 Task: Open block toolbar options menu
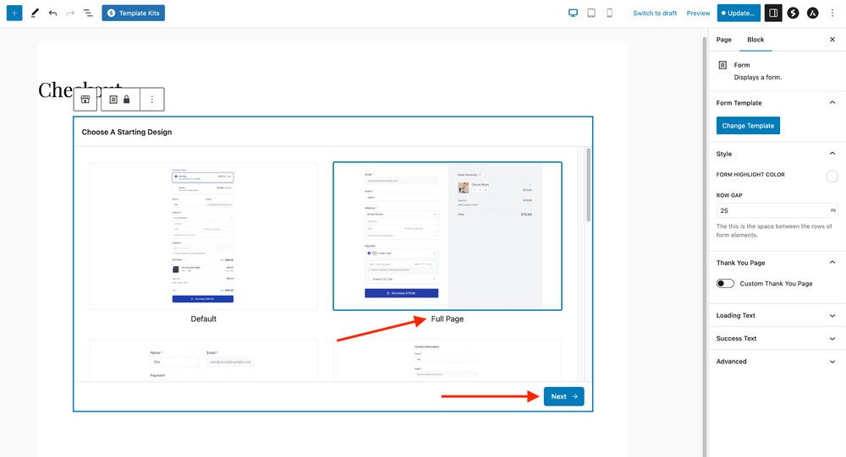pyautogui.click(x=152, y=99)
